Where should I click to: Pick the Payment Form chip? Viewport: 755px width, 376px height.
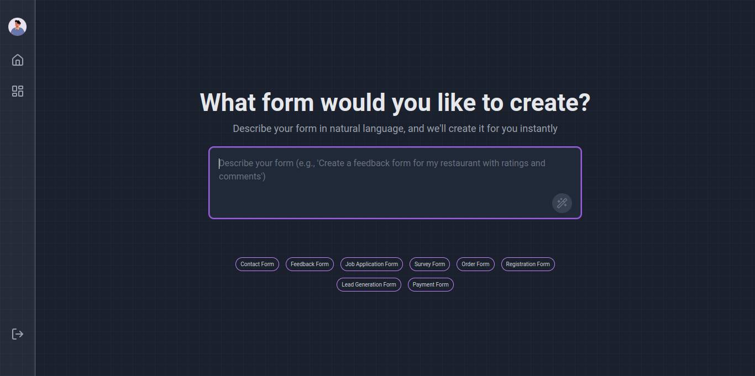tap(431, 285)
